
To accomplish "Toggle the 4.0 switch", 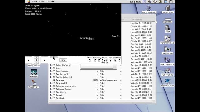I will click(x=110, y=60).
